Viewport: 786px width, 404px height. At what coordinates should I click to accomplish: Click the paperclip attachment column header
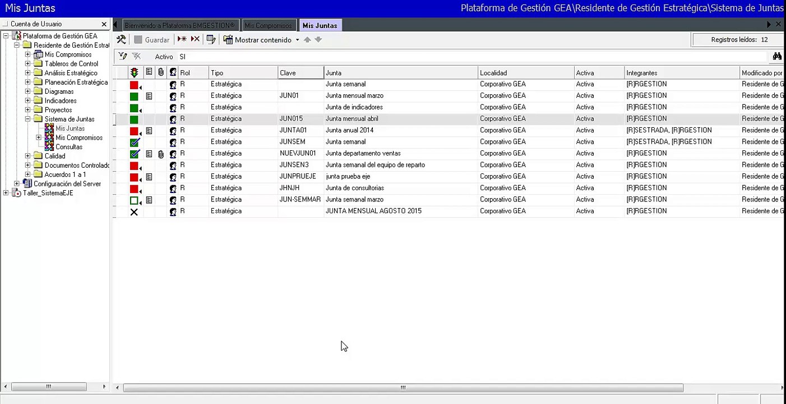click(x=161, y=72)
